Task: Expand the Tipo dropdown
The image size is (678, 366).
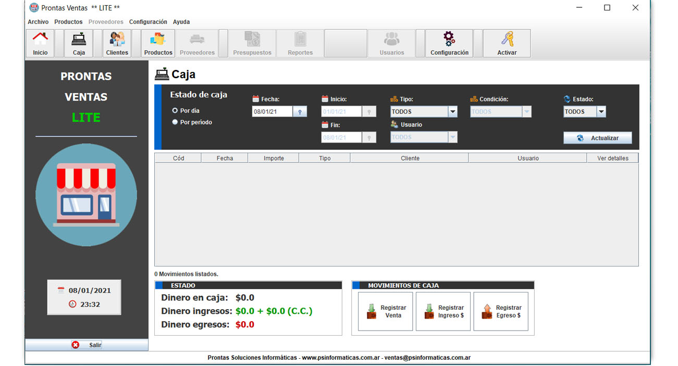Action: coord(452,112)
